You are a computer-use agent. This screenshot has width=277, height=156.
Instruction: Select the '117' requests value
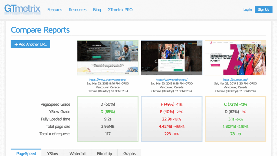[x=108, y=134]
